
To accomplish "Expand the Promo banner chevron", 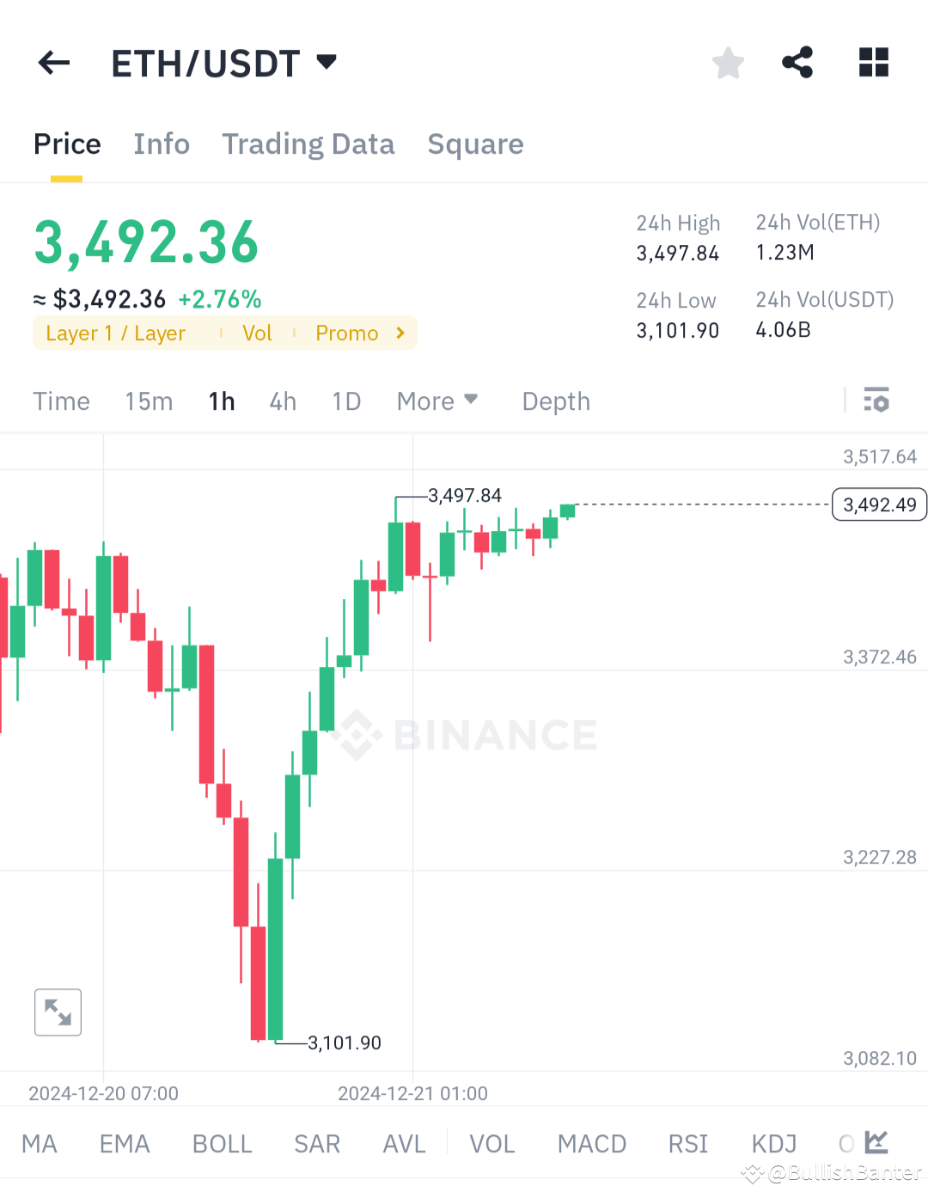I will [x=399, y=333].
